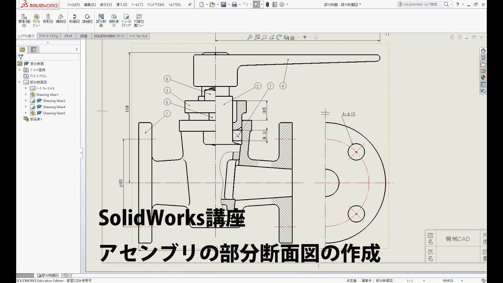Choose the 投影図 (Projected View) tool

48,19
